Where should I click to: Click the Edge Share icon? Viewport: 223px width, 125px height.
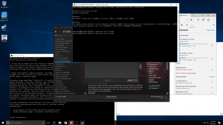(208, 20)
